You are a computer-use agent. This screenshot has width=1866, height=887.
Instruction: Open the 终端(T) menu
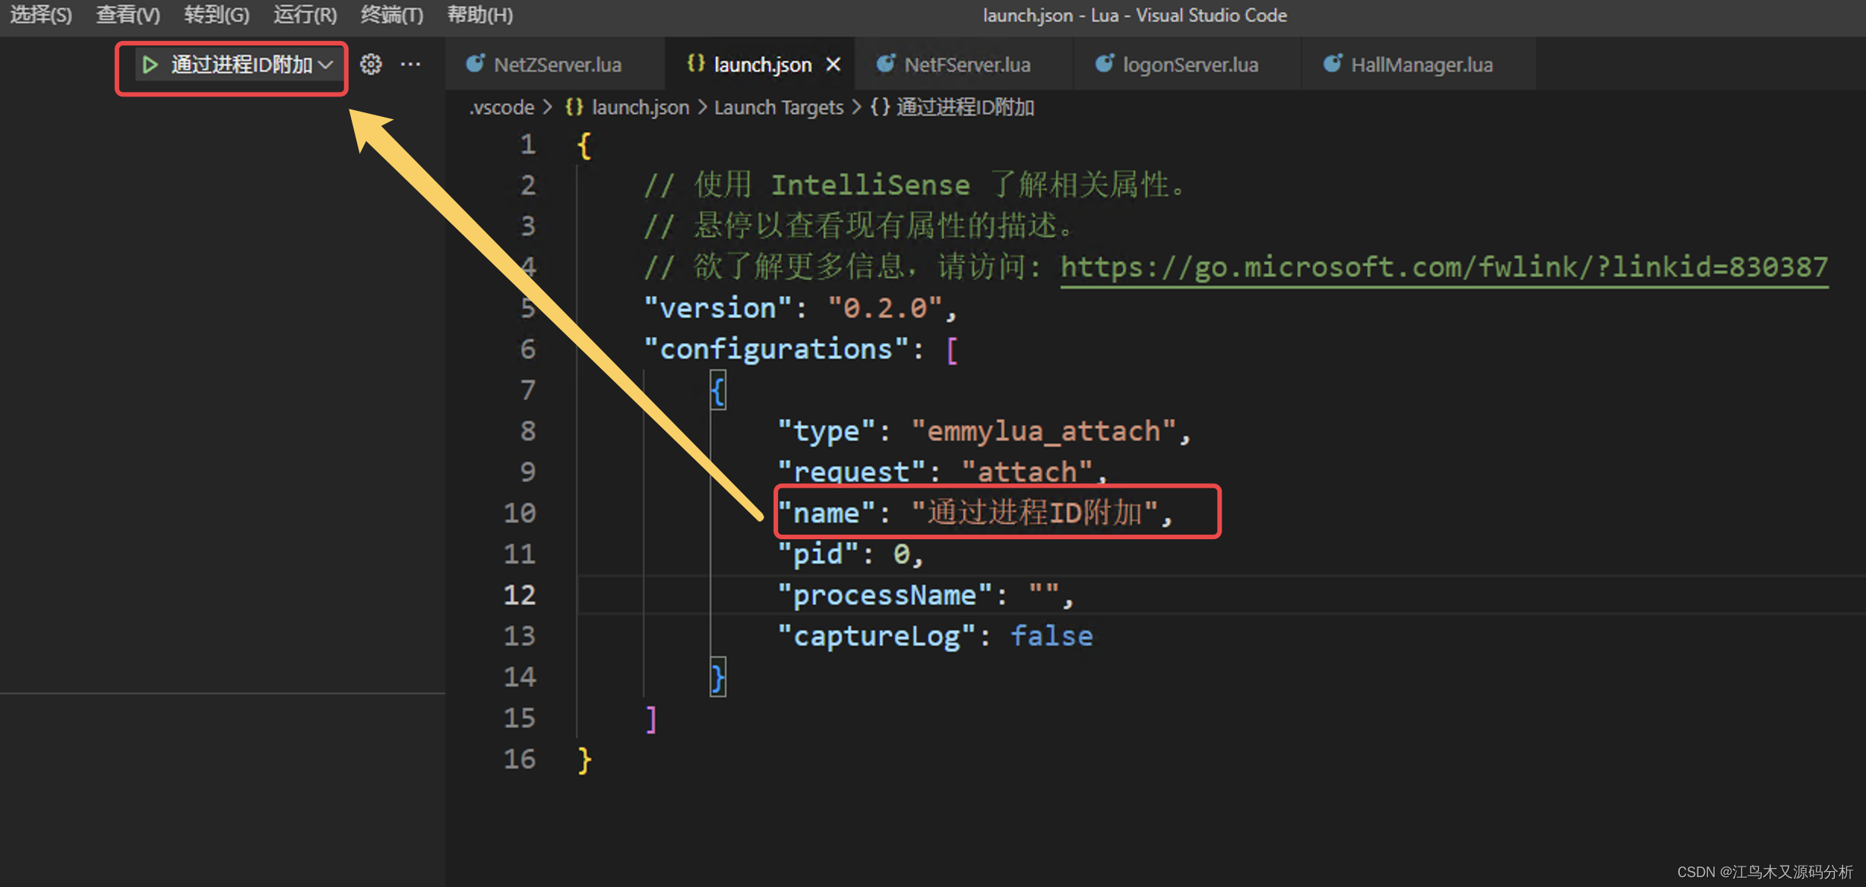click(391, 14)
